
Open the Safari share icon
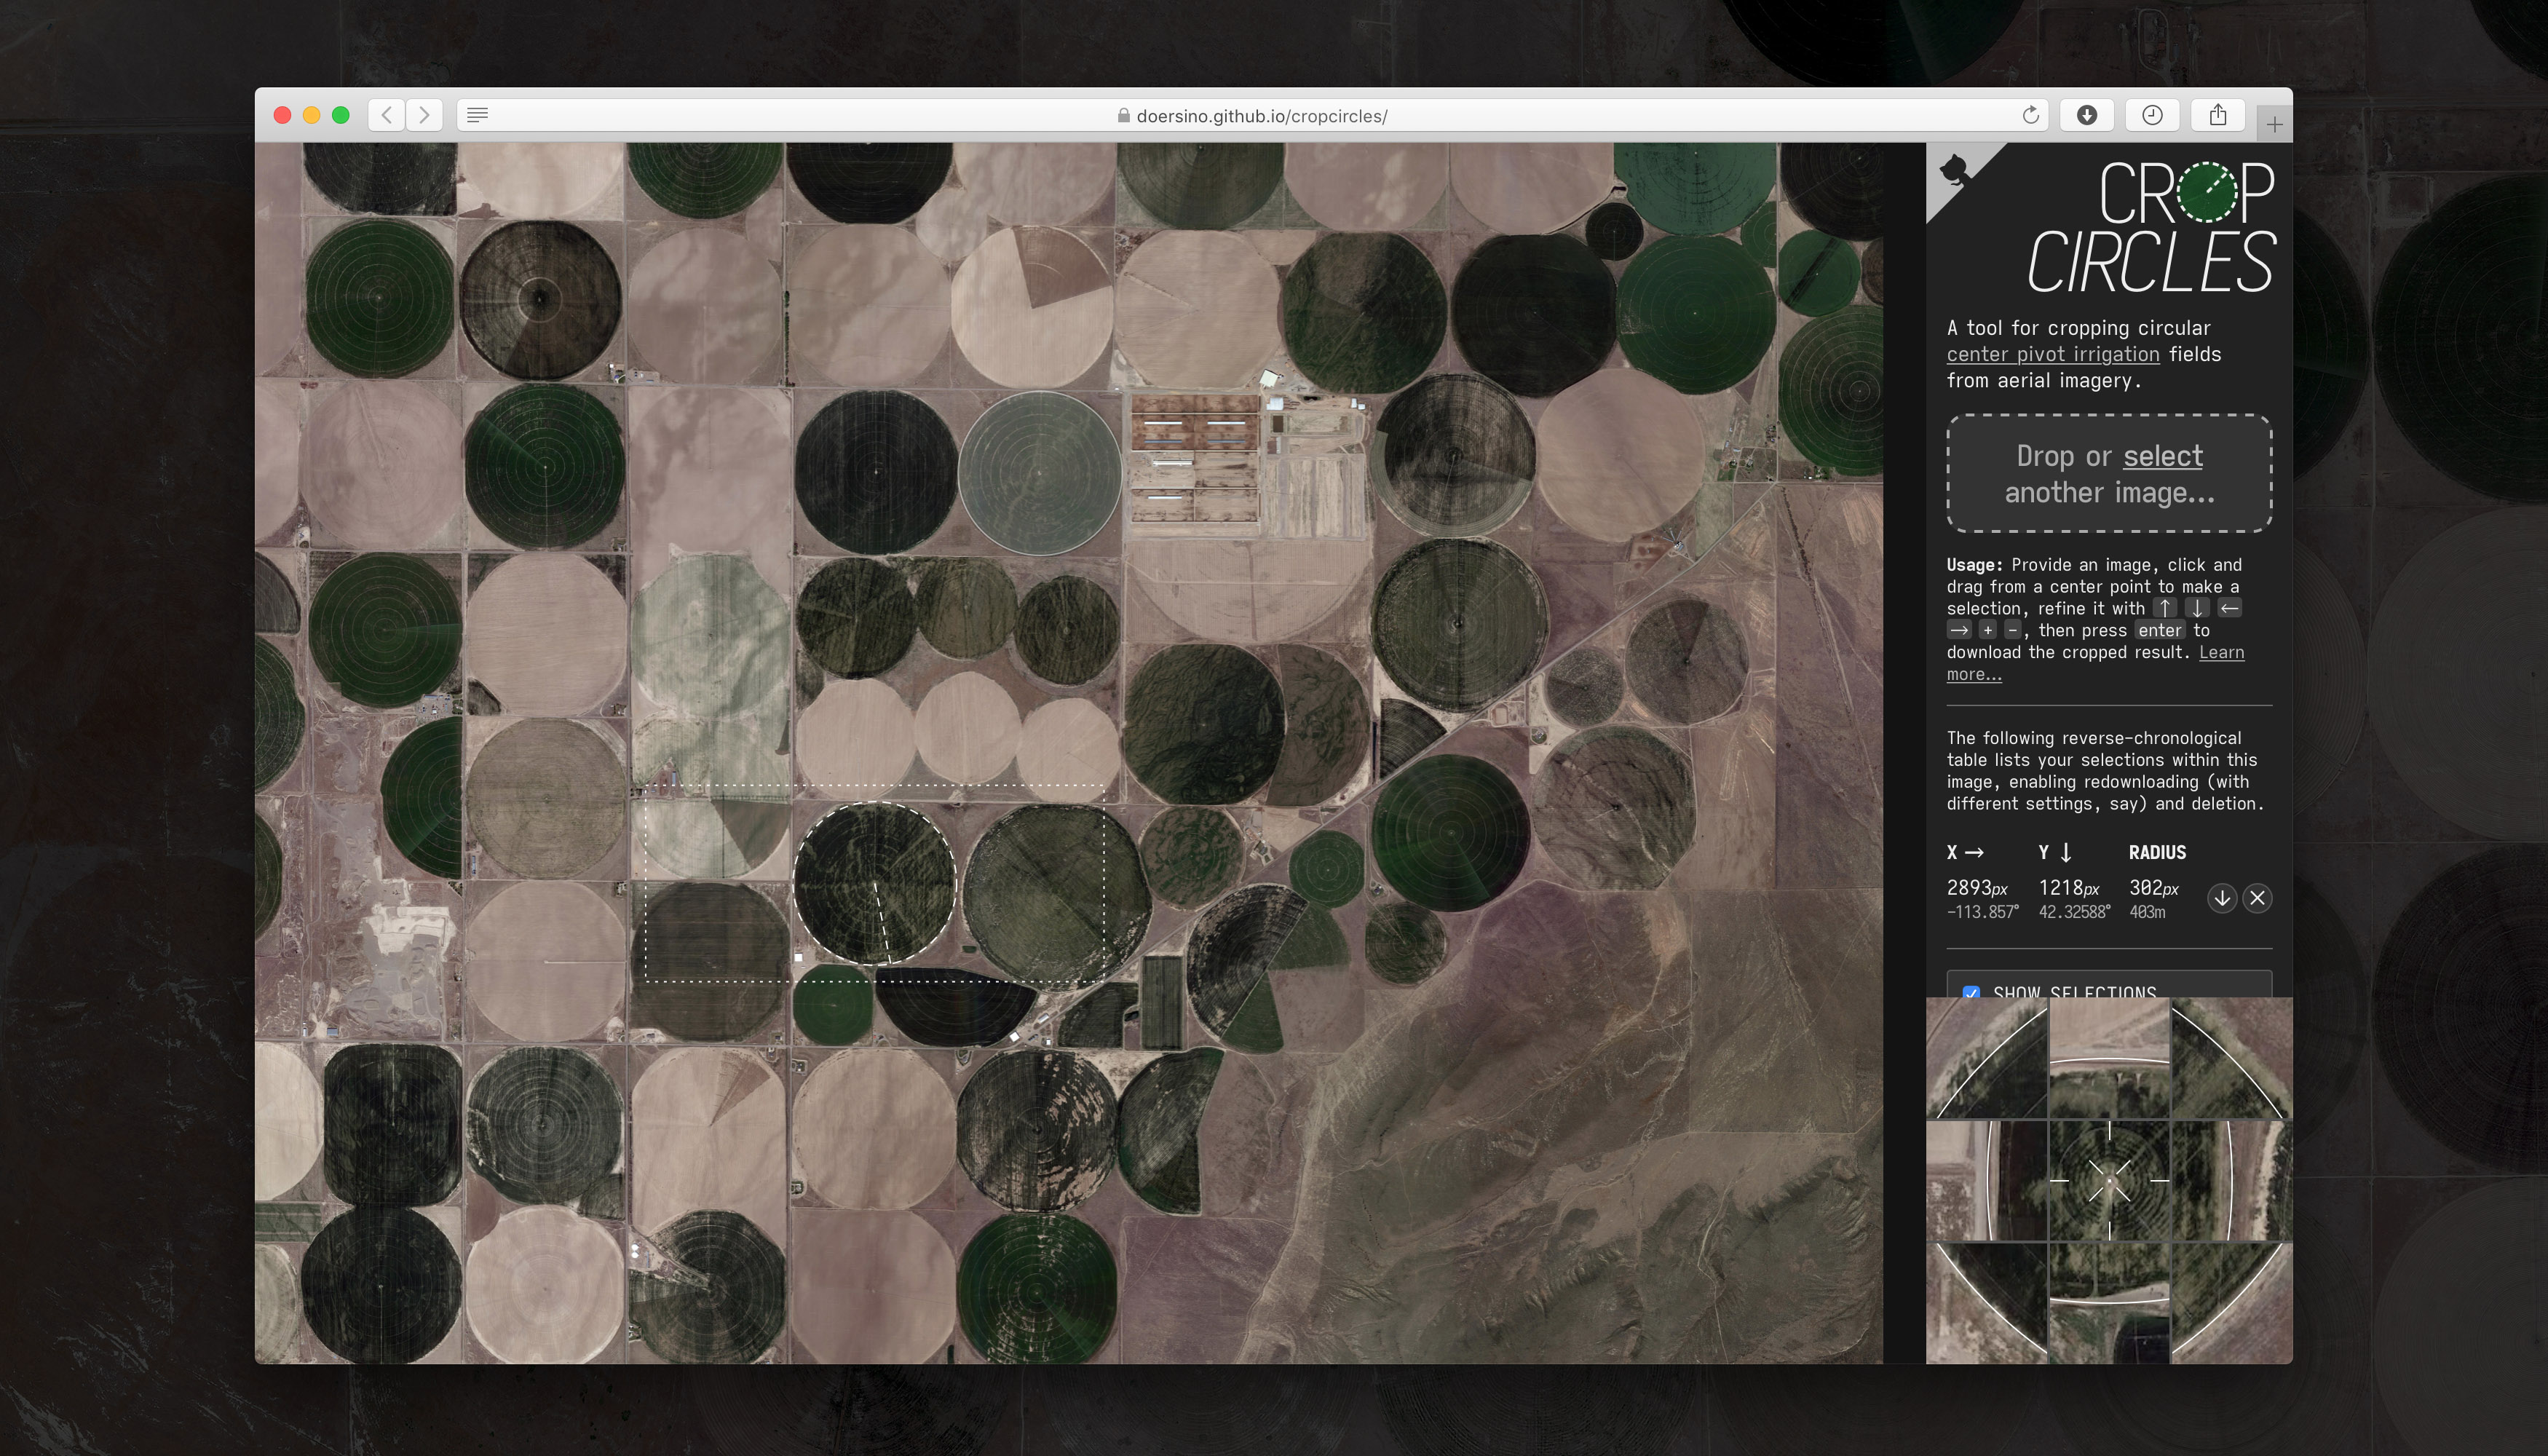pos(2217,115)
